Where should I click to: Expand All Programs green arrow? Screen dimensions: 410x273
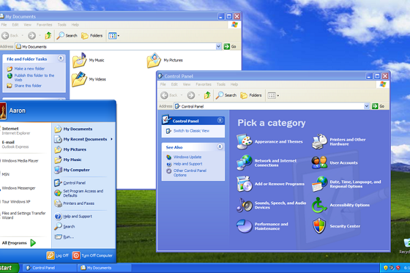pyautogui.click(x=33, y=243)
